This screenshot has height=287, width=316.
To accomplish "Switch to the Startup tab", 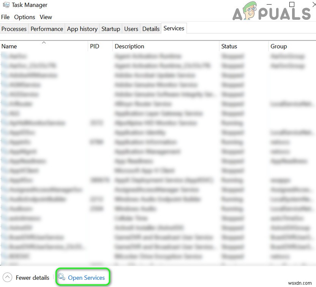I will point(111,29).
